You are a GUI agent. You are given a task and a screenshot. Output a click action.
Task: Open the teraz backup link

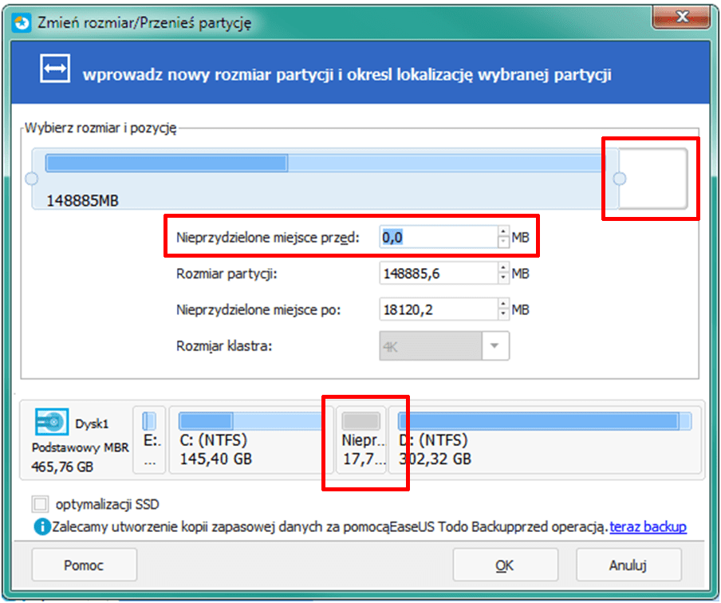(x=648, y=527)
